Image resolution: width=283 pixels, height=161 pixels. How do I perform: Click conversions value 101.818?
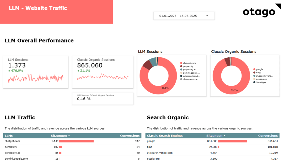272,147
